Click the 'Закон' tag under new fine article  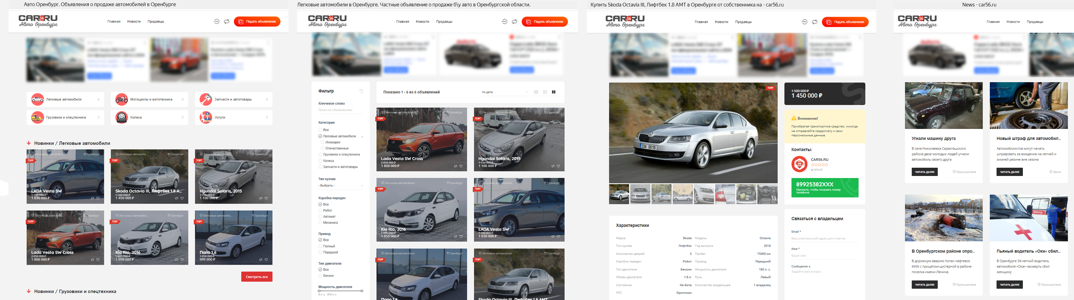click(1055, 172)
